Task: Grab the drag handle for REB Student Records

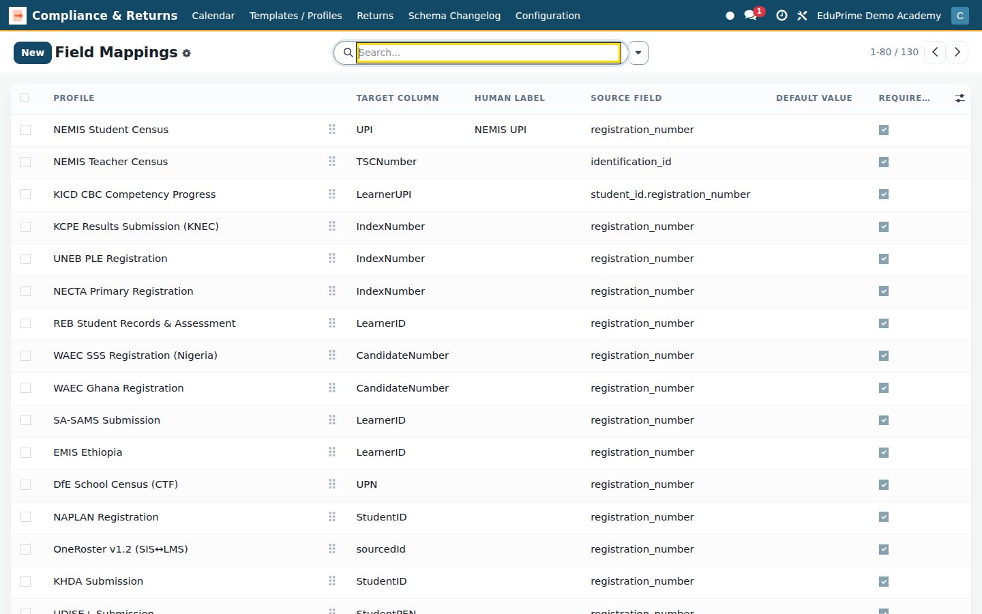Action: 332,323
